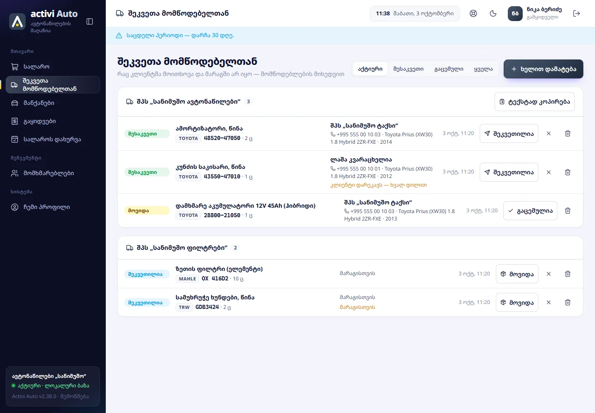Click the store status card აქტიური · ლოკალური ბაზა
This screenshot has width=595, height=413.
tap(53, 386)
